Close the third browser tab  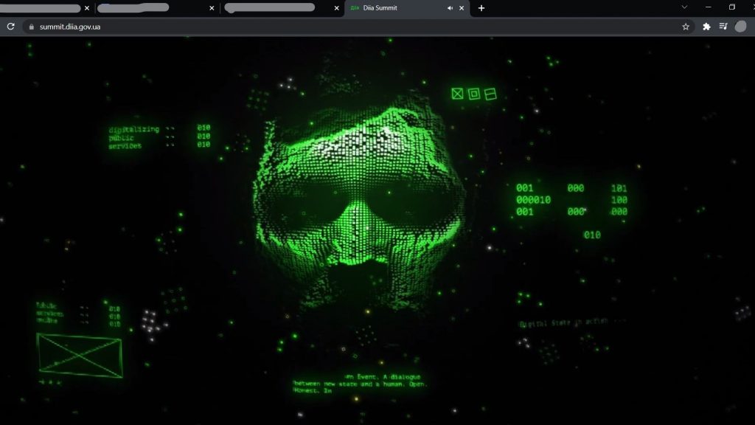(x=336, y=8)
